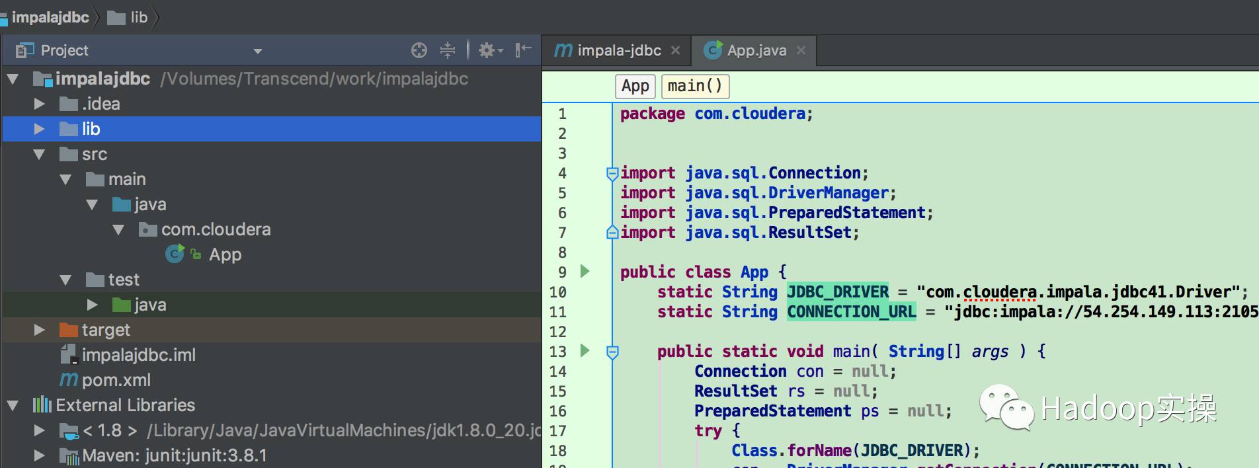Click the Scroll from Source target icon

419,50
